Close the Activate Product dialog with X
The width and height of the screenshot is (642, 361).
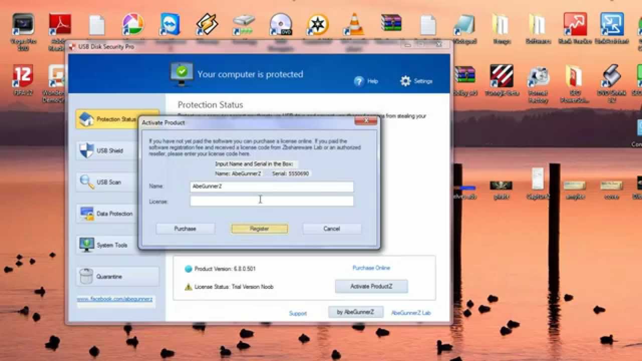point(366,121)
